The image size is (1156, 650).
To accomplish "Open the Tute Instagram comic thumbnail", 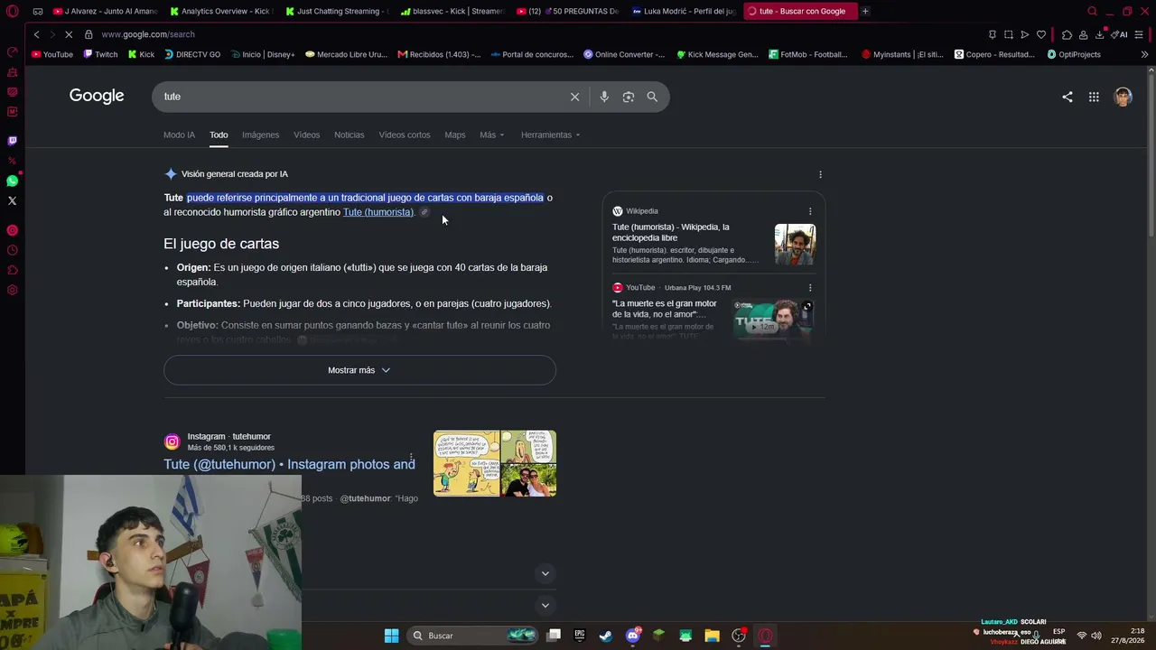I will (495, 463).
